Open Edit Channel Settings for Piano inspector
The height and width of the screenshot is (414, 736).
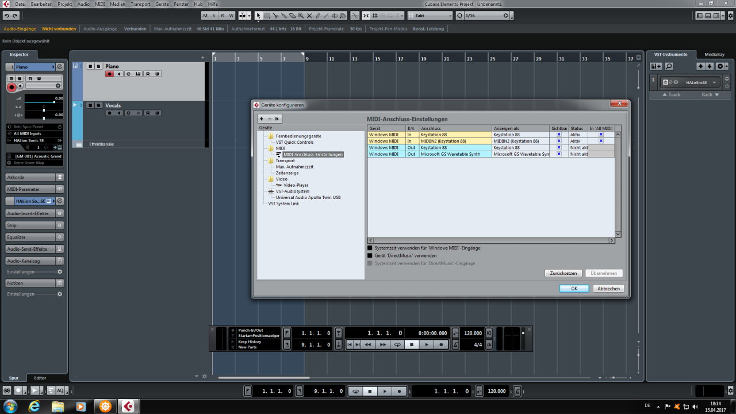(60, 67)
